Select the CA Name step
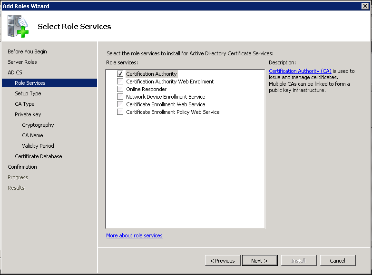The image size is (372, 275). pyautogui.click(x=32, y=135)
